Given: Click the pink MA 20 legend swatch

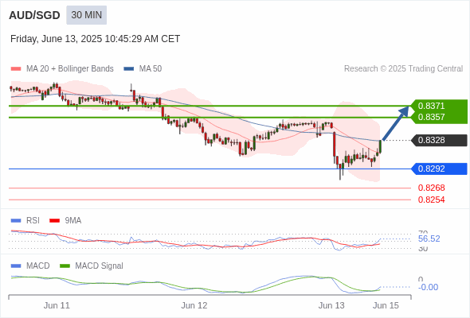Looking at the screenshot, I should click(16, 69).
